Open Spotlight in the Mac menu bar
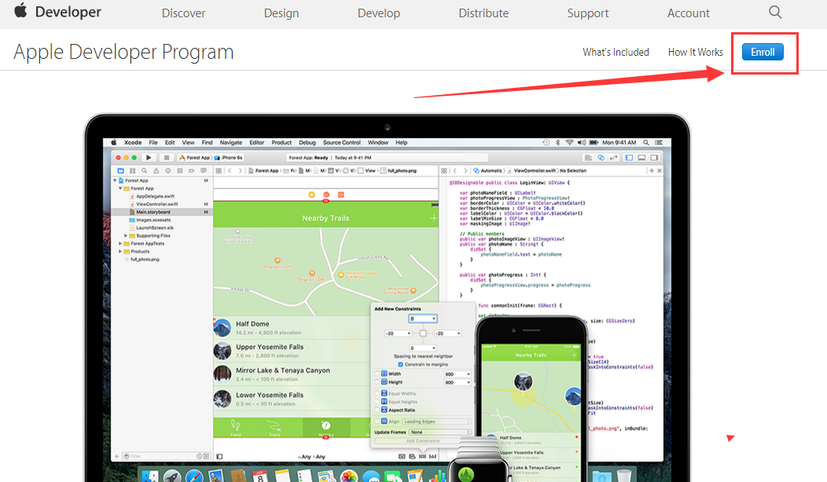This screenshot has width=827, height=482. [645, 142]
